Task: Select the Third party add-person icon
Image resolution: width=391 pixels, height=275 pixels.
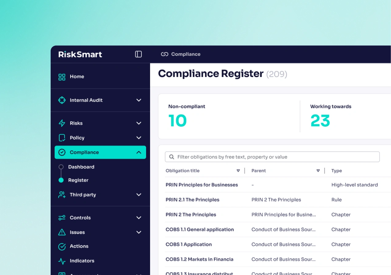Action: click(62, 194)
